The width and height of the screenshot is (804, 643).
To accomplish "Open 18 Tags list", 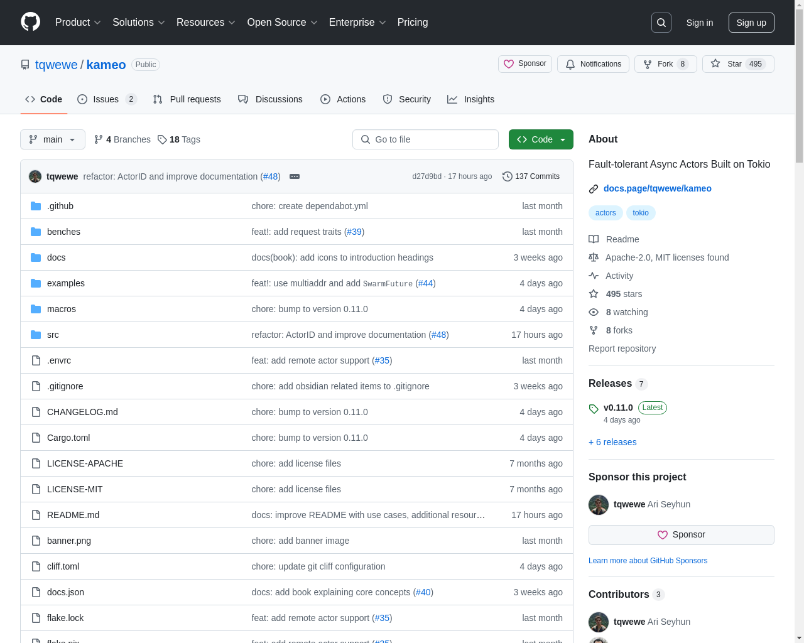I will click(x=179, y=139).
